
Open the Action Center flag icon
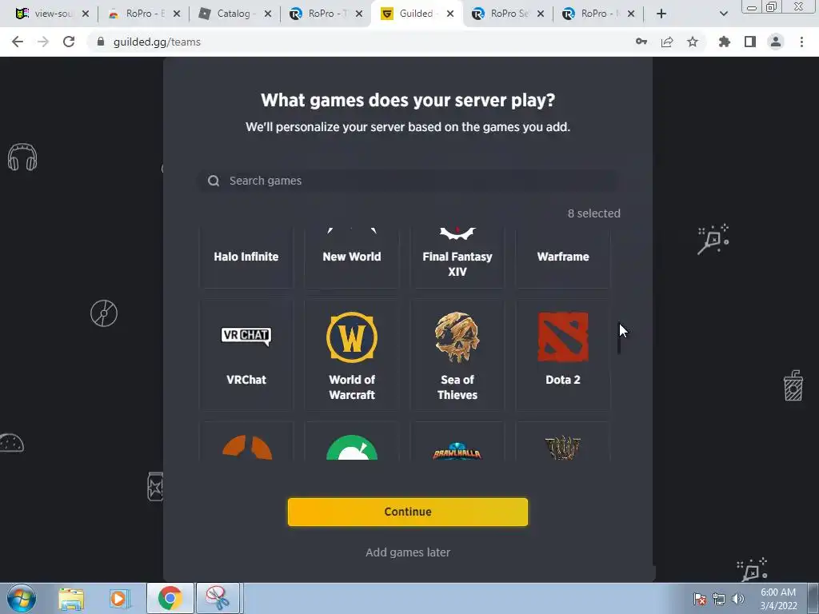pyautogui.click(x=699, y=598)
